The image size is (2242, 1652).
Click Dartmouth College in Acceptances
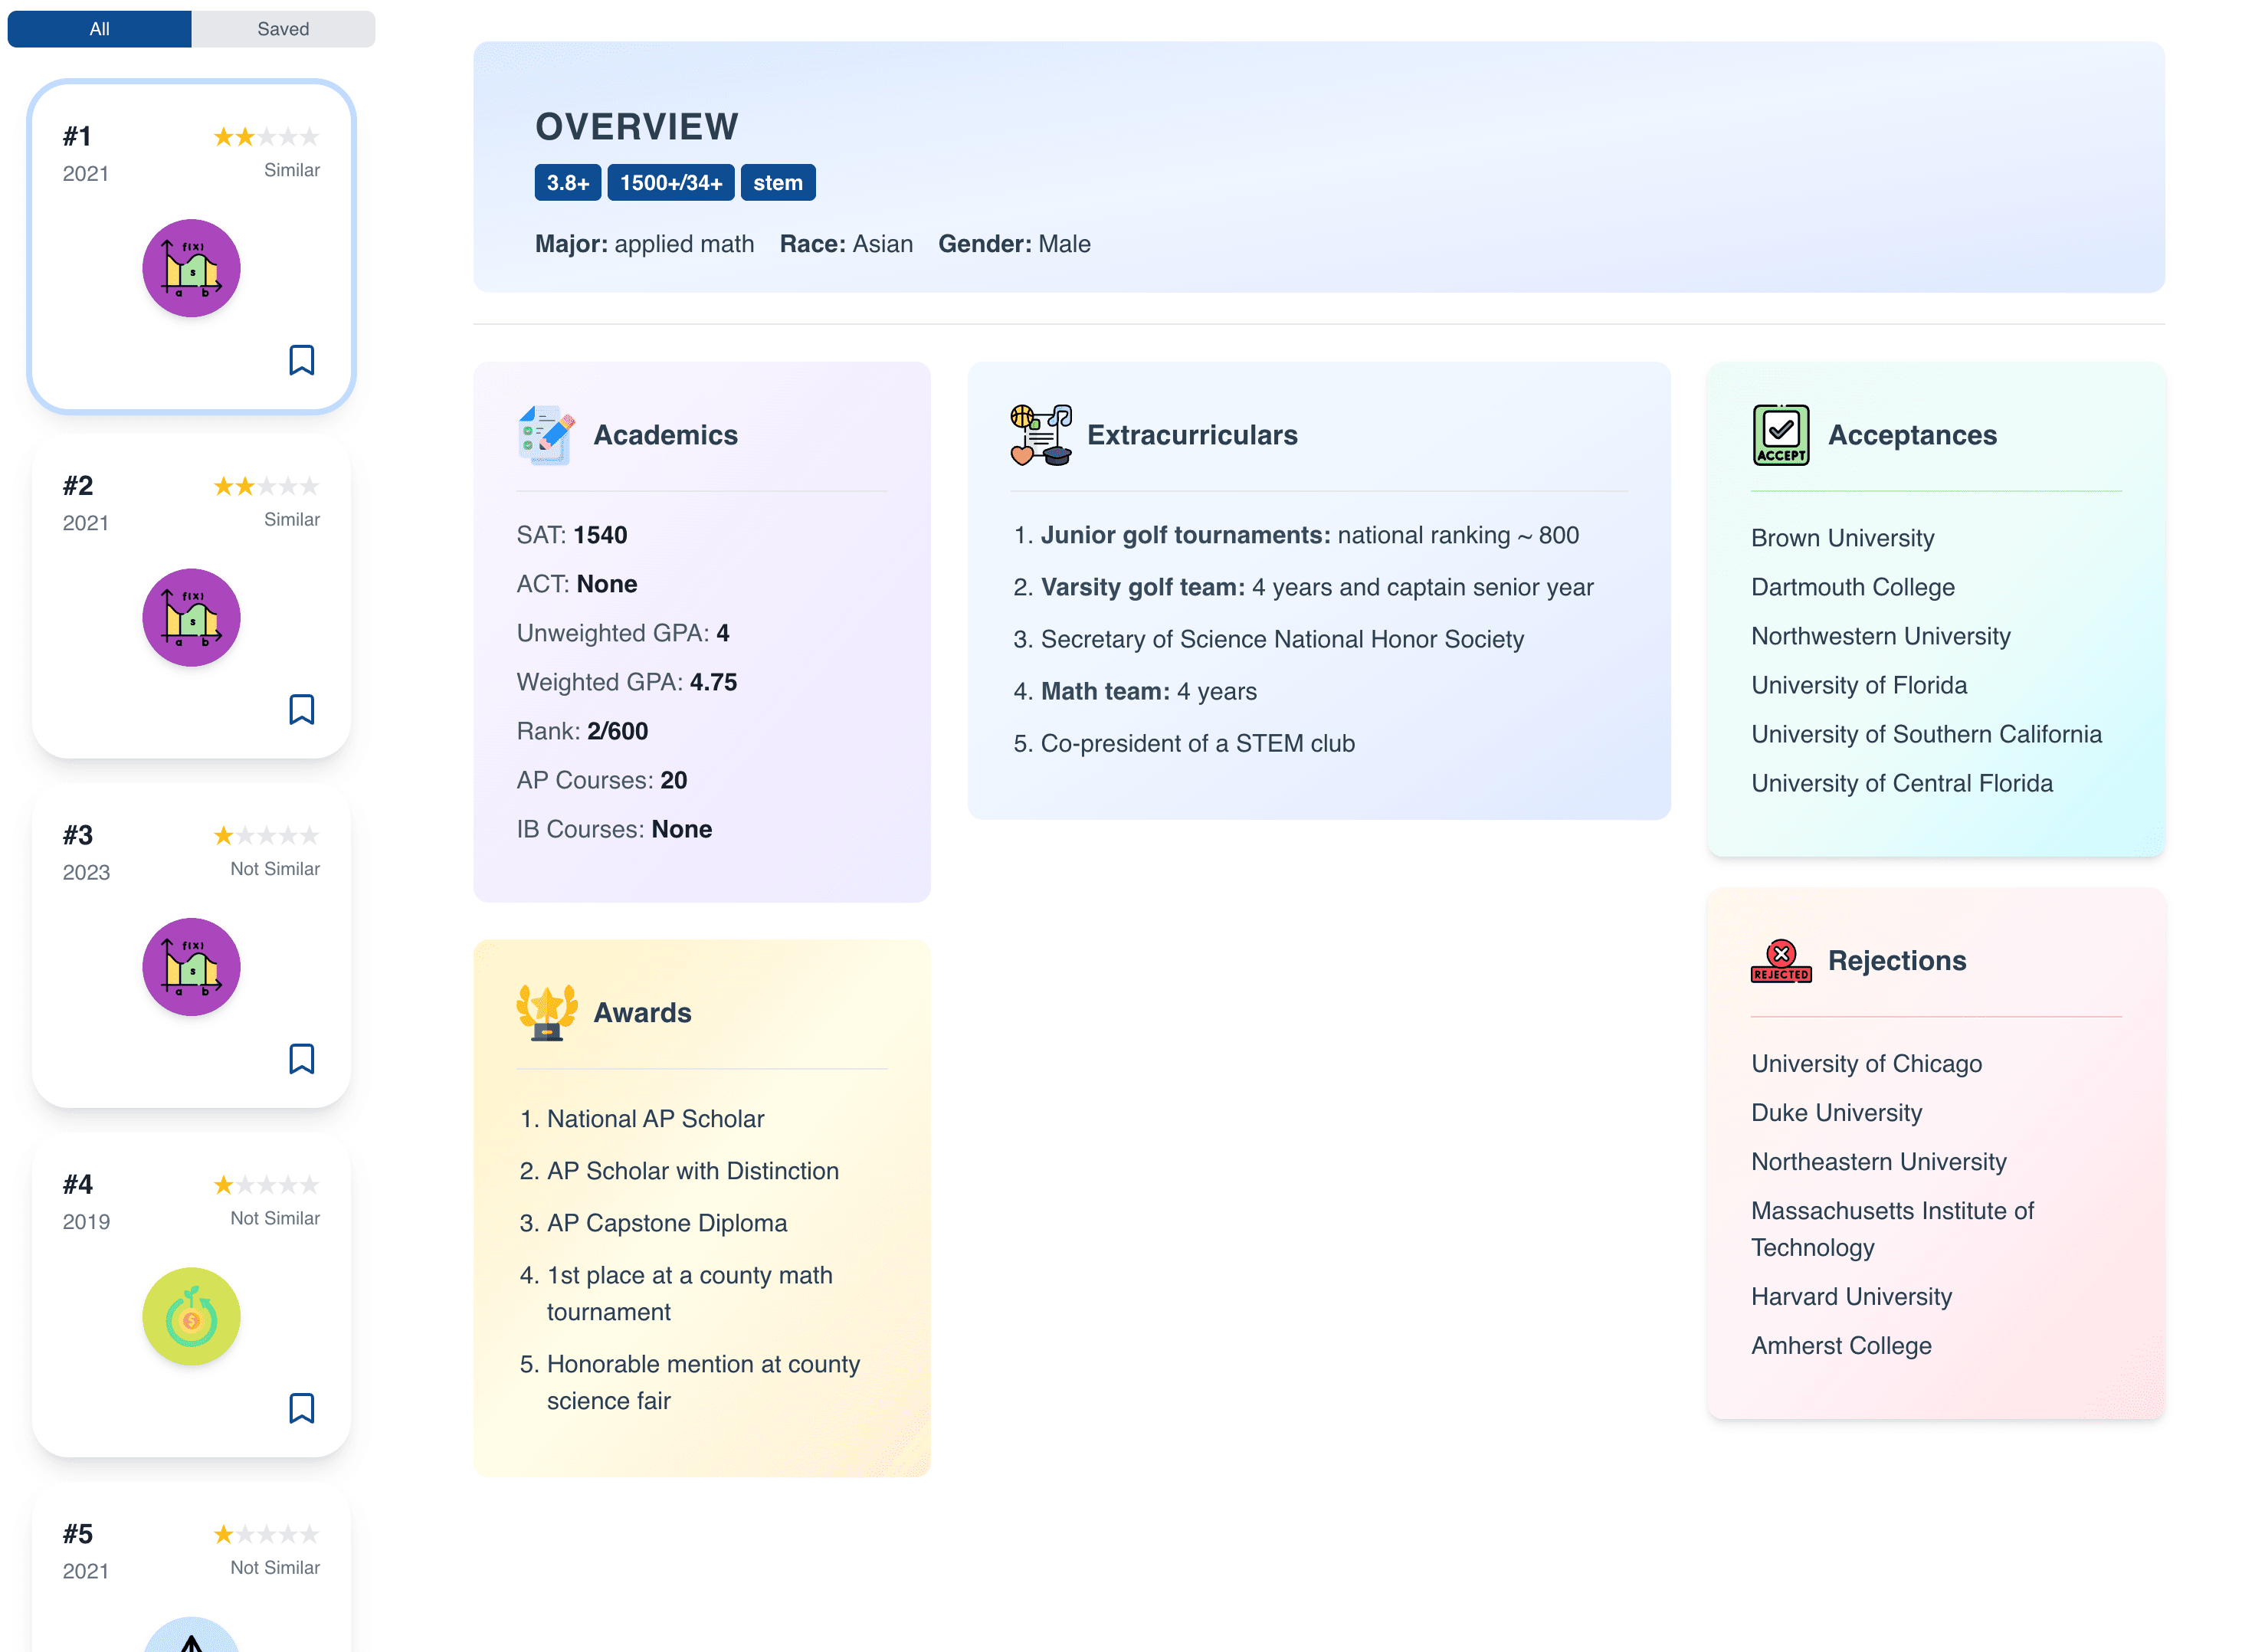[x=1853, y=587]
